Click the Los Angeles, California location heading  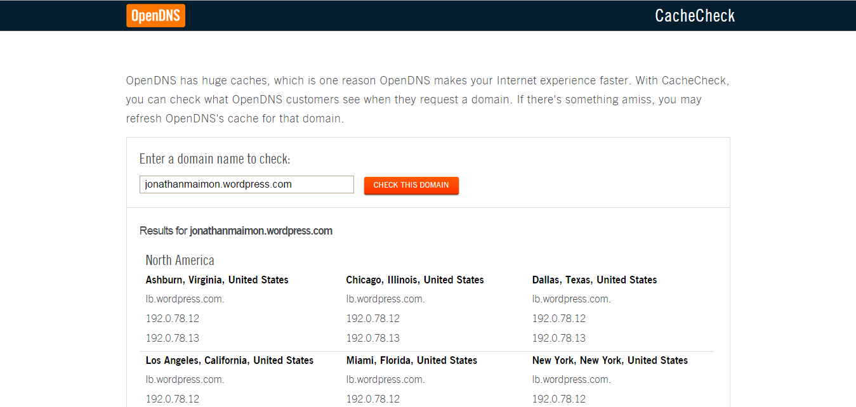230,361
